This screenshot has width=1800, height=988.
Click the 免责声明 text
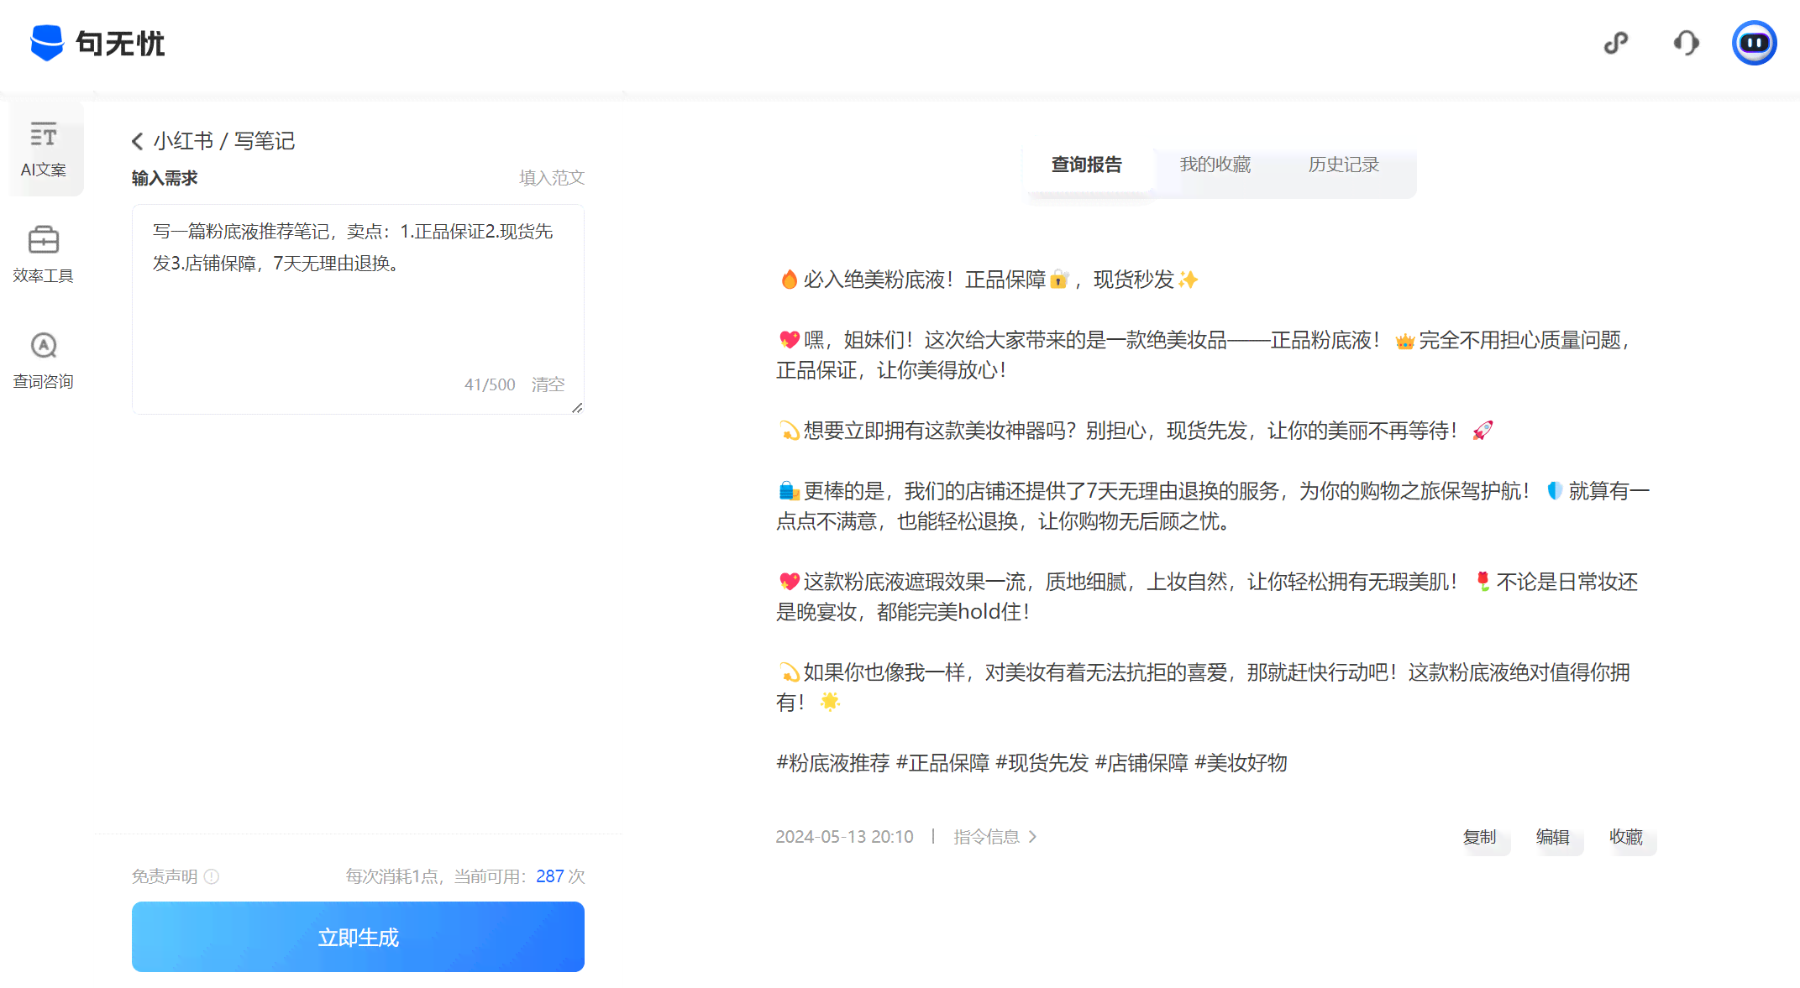165,876
